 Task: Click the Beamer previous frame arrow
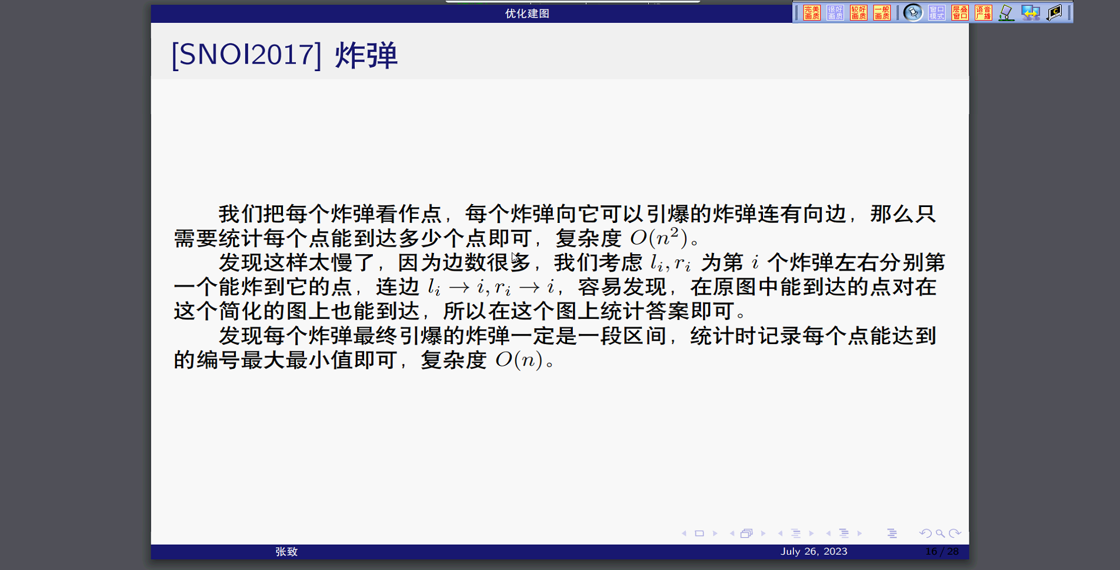(x=732, y=534)
